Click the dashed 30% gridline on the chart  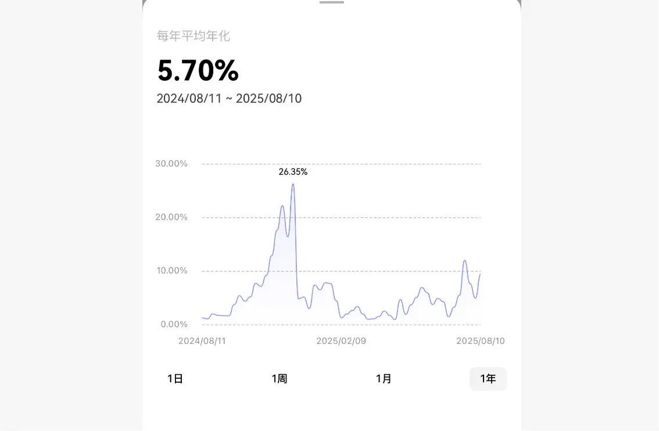click(x=340, y=164)
